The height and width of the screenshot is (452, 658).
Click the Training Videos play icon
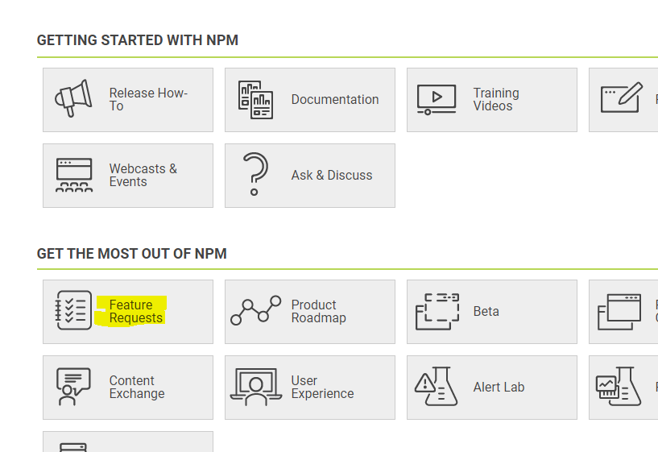[437, 99]
